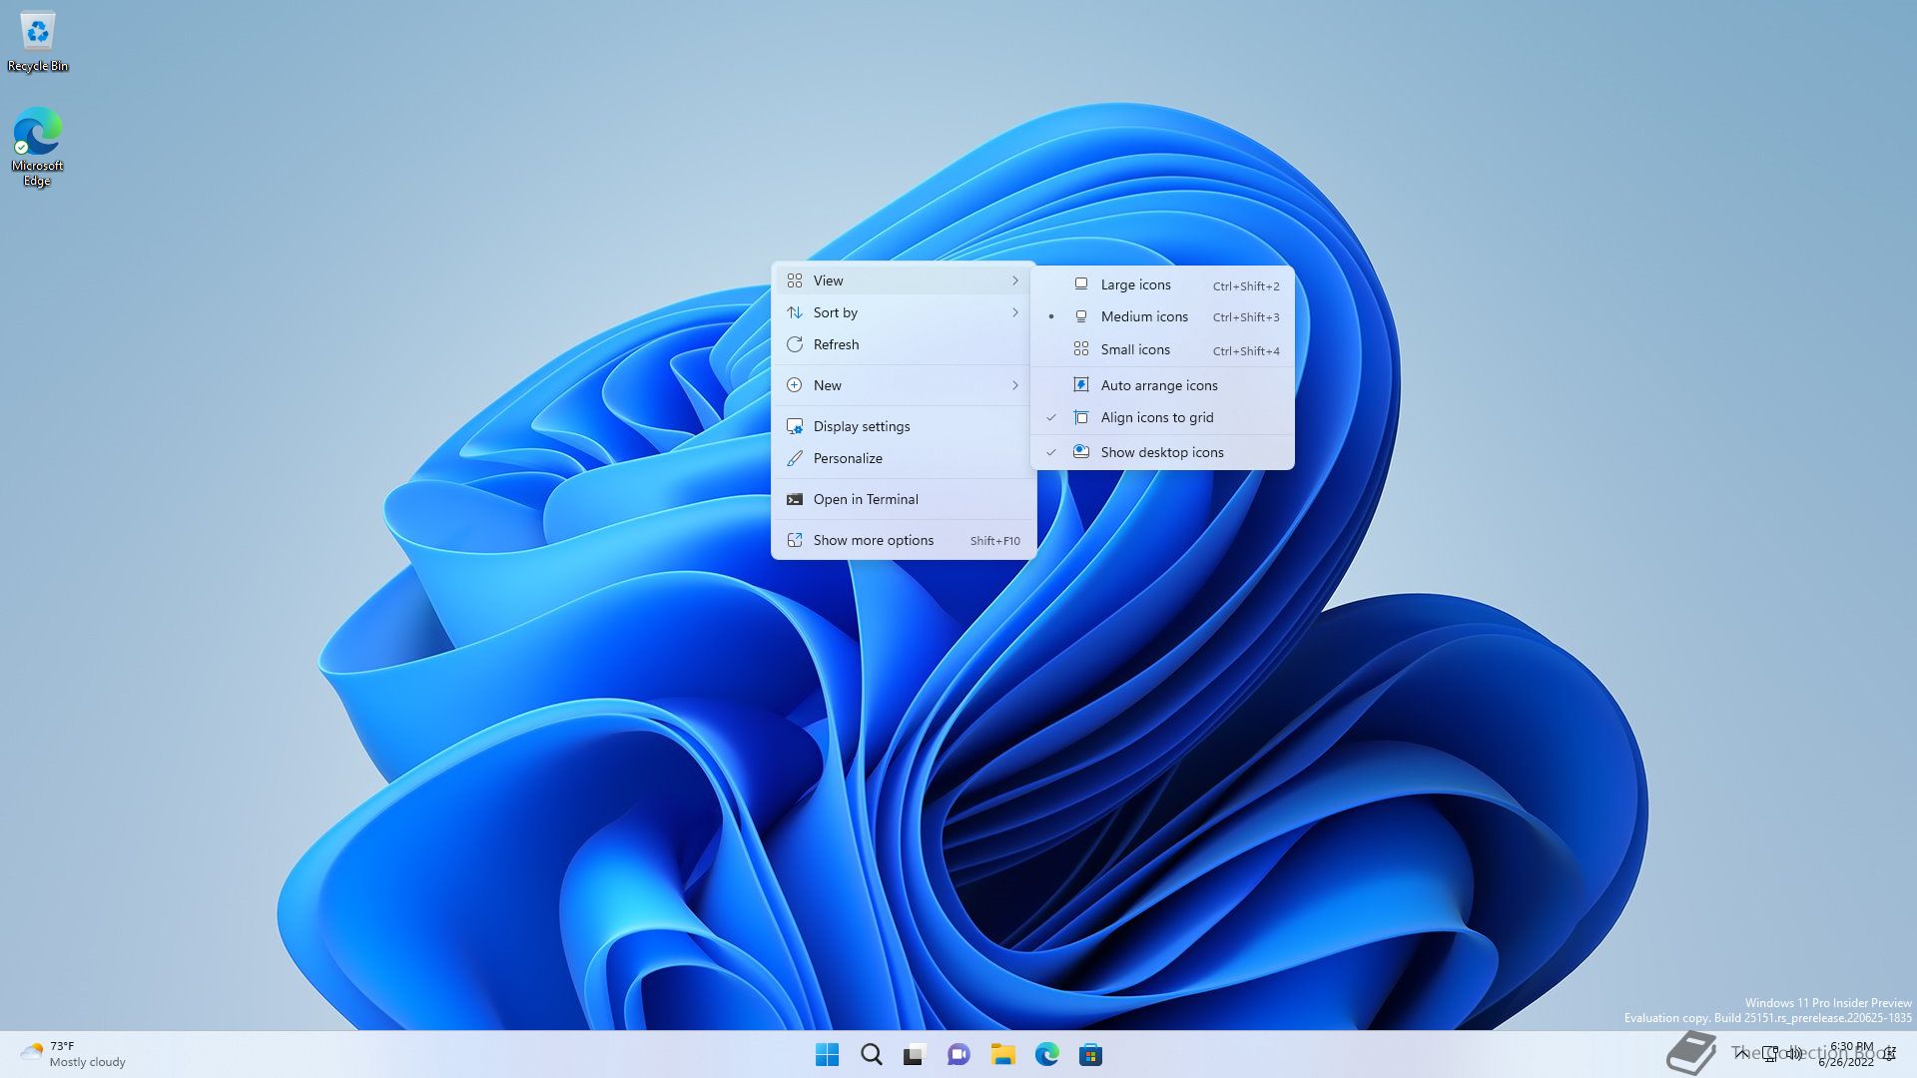
Task: Select the Medium icons radio option
Action: (x=1162, y=316)
